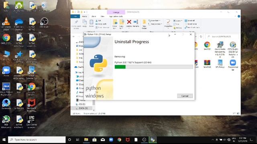Click the Explorer help question icon
This screenshot has width=257, height=144.
pos(239,16)
